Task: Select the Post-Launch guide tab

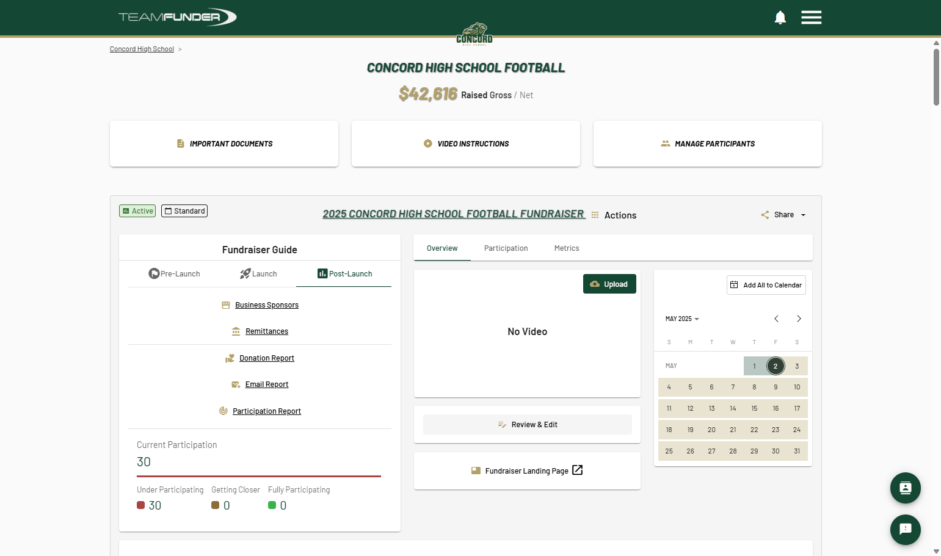Action: click(344, 274)
